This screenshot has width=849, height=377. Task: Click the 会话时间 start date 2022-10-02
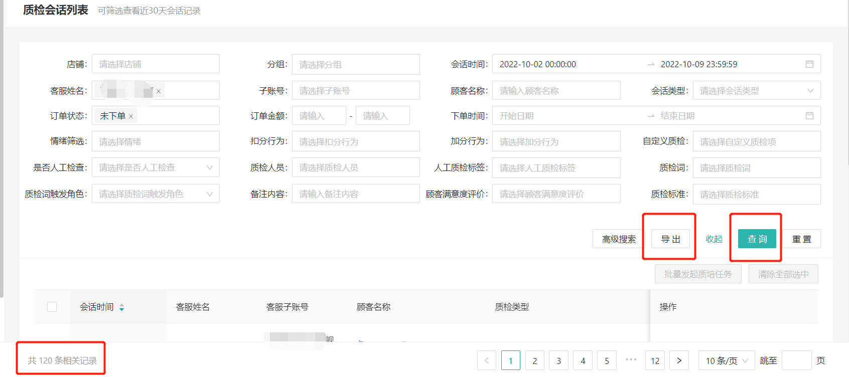pos(537,64)
